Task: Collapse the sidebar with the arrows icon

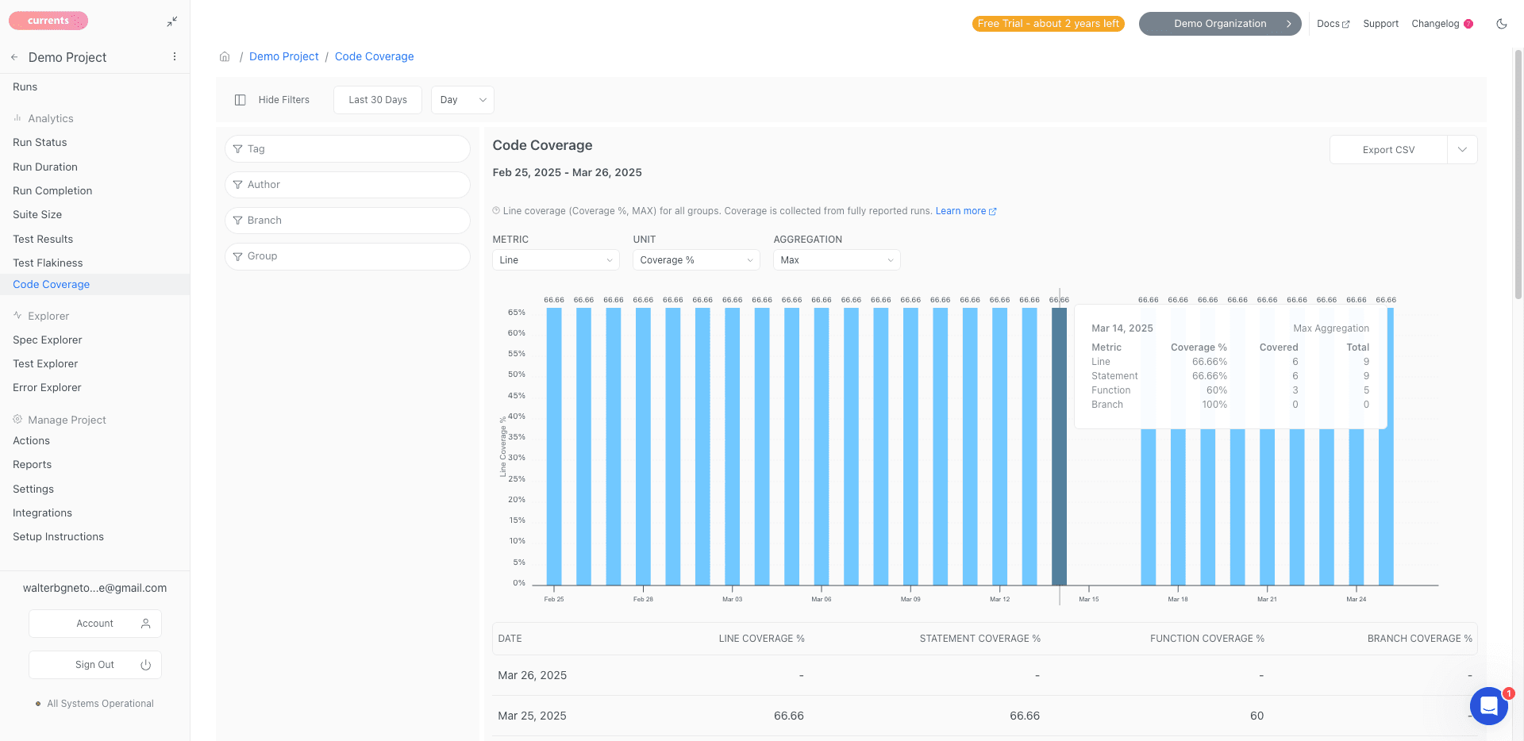Action: tap(172, 22)
